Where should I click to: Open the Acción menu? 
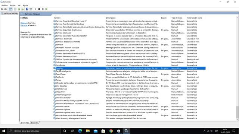click(13, 6)
